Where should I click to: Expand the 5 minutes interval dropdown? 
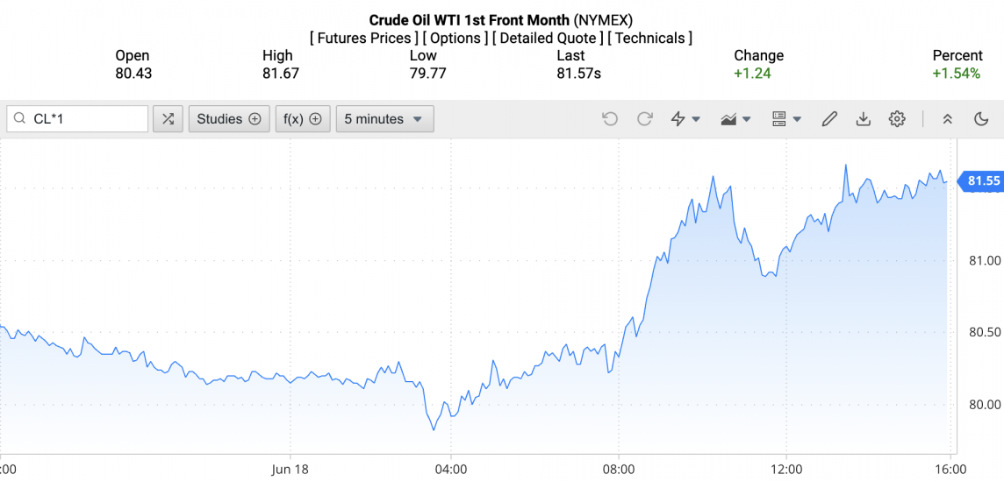(x=384, y=119)
